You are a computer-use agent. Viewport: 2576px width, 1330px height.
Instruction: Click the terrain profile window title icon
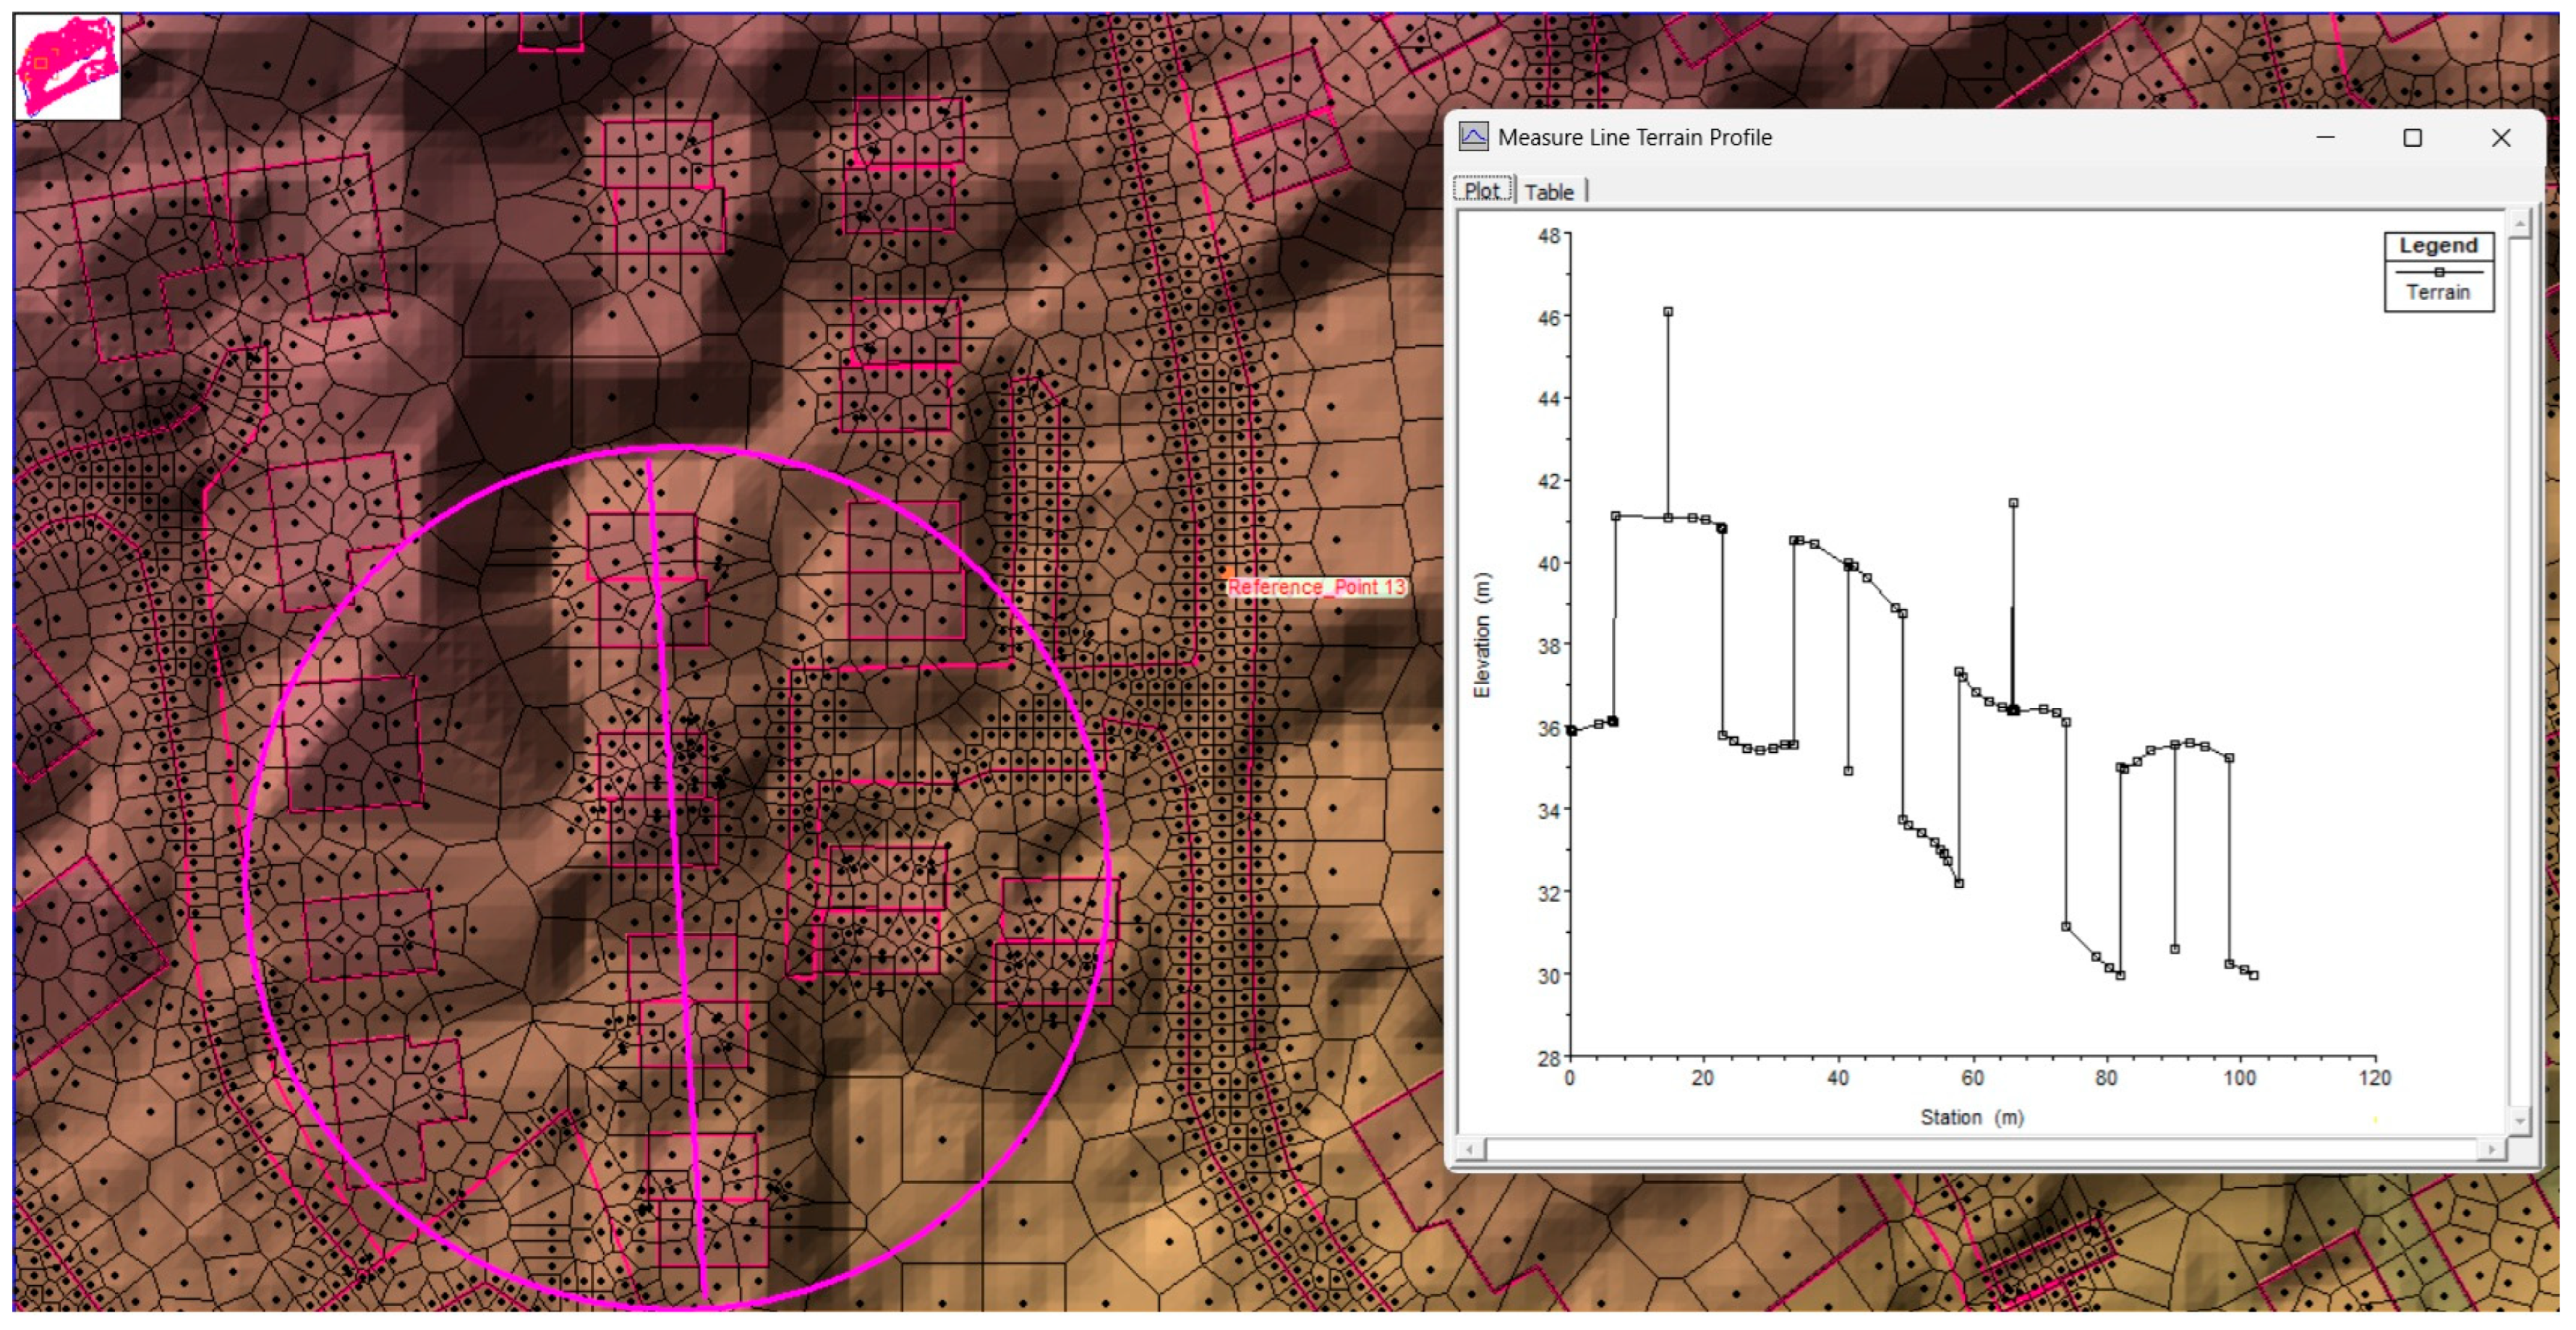[x=1473, y=137]
